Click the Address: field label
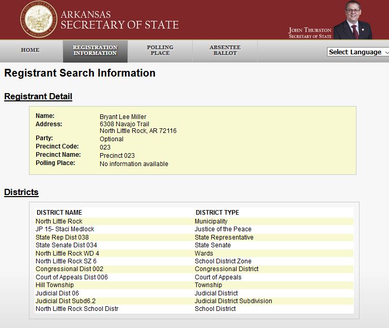 click(x=49, y=124)
